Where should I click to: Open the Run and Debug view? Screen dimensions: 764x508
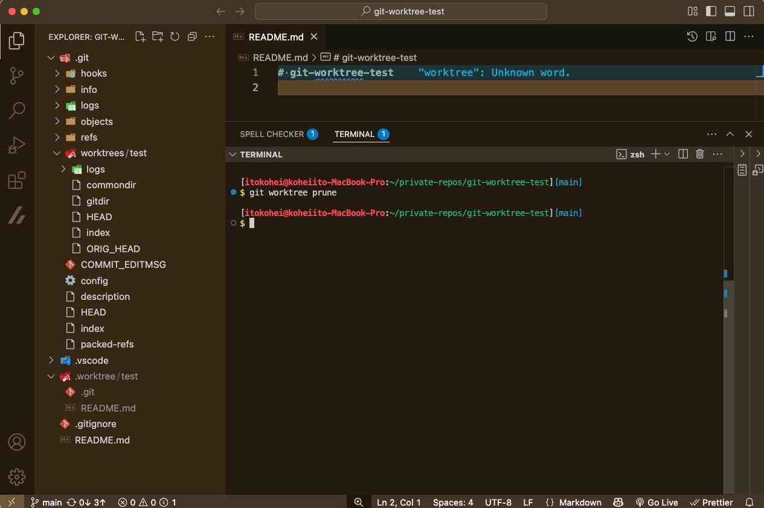[16, 145]
